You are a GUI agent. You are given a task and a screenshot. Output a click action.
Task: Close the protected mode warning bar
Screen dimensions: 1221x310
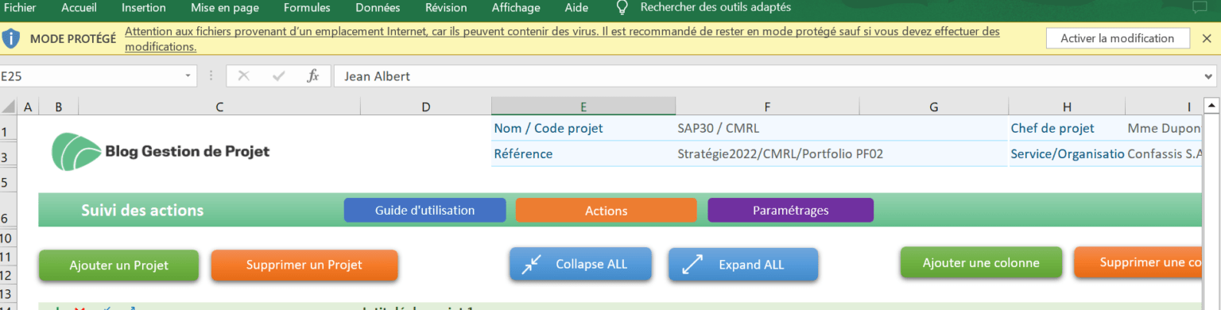coord(1207,38)
